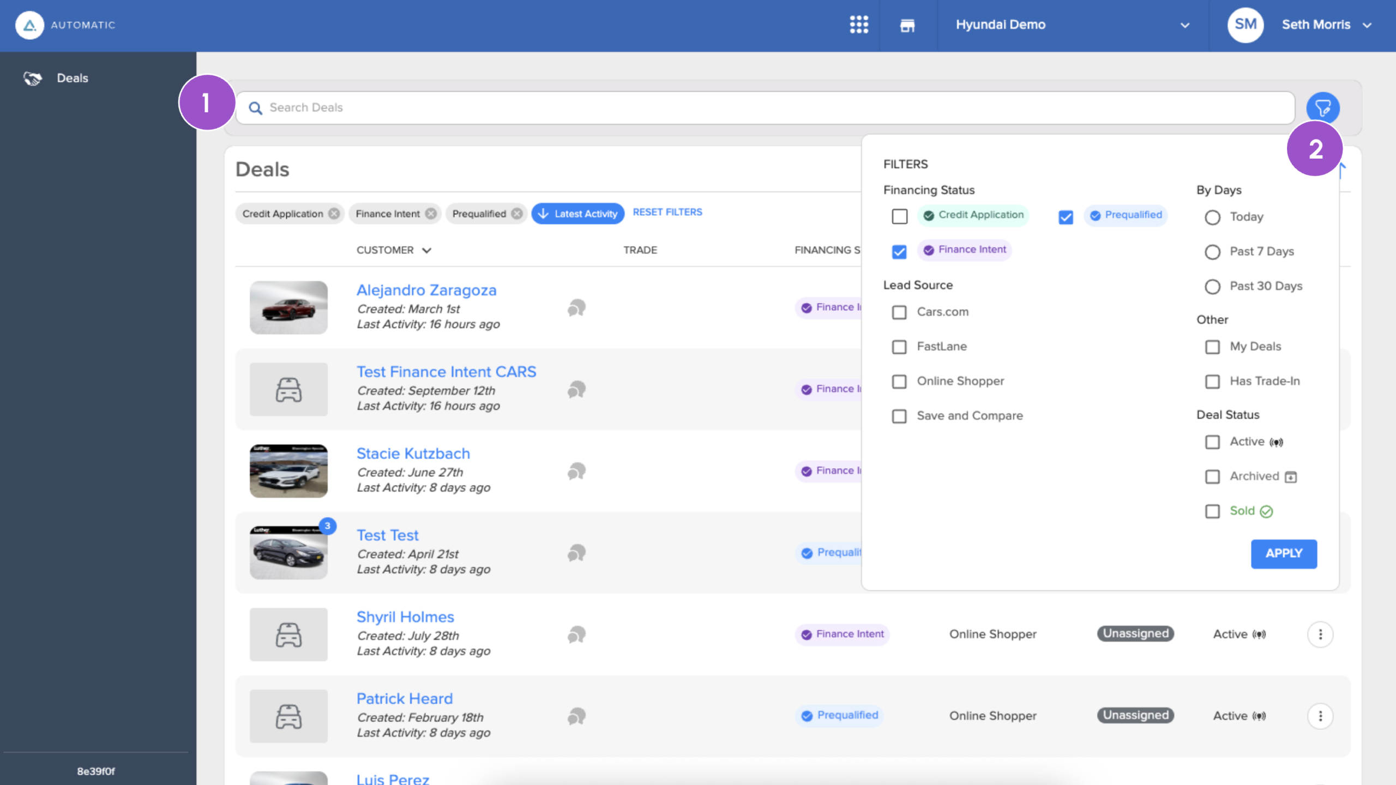Viewport: 1396px width, 785px height.
Task: Select the Today radio button
Action: pyautogui.click(x=1212, y=218)
